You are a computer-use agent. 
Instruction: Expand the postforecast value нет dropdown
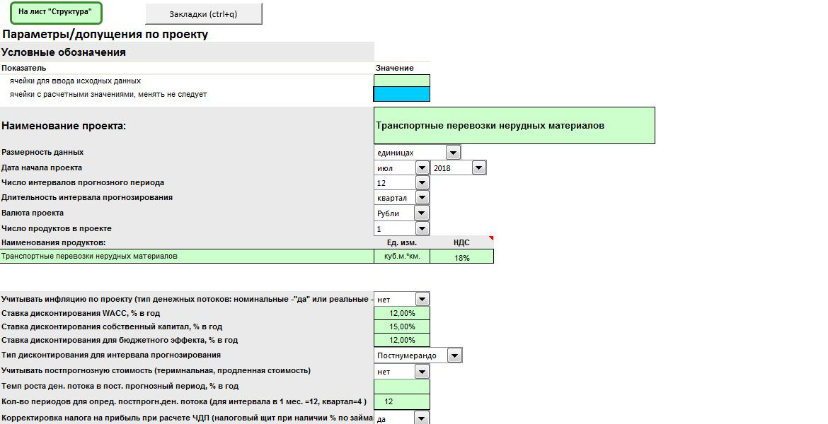coord(422,371)
